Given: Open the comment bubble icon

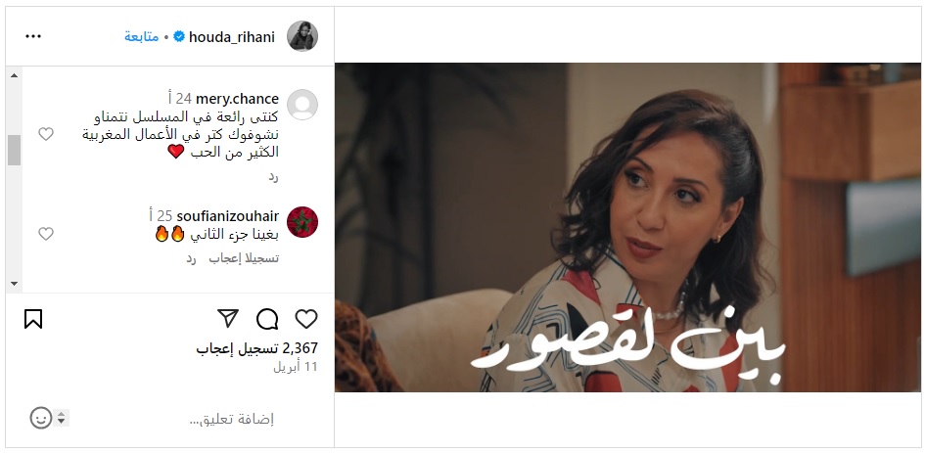Looking at the screenshot, I should tap(267, 319).
